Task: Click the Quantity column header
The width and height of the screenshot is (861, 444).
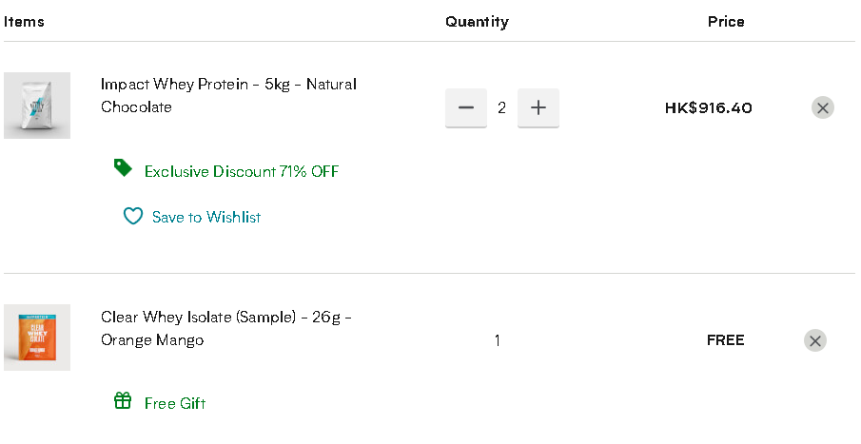Action: 478,22
